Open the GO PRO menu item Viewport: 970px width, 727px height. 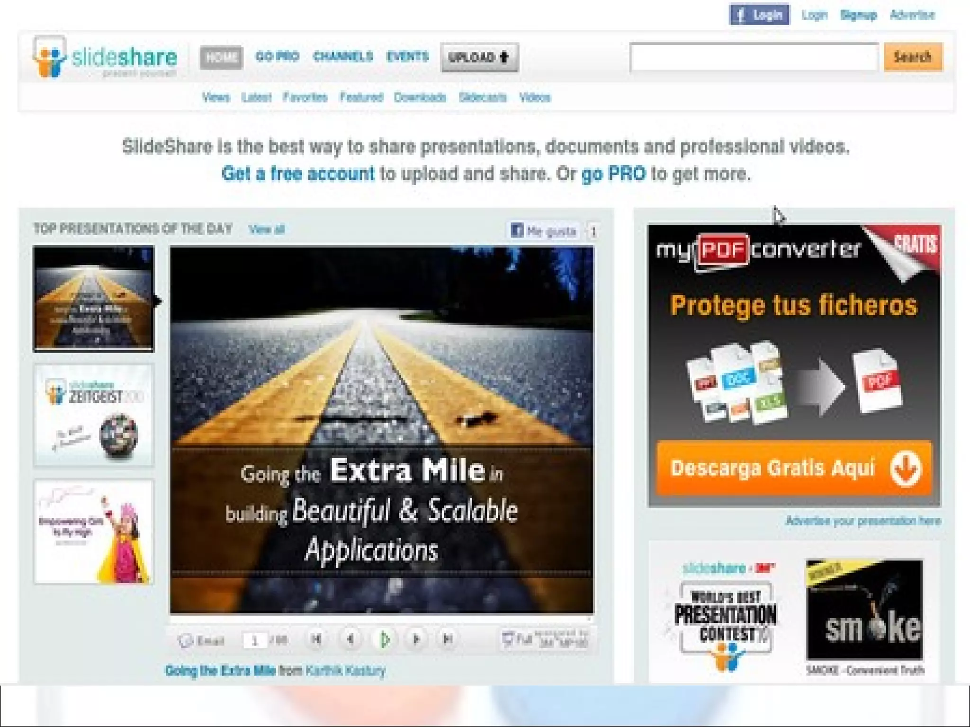coord(278,57)
